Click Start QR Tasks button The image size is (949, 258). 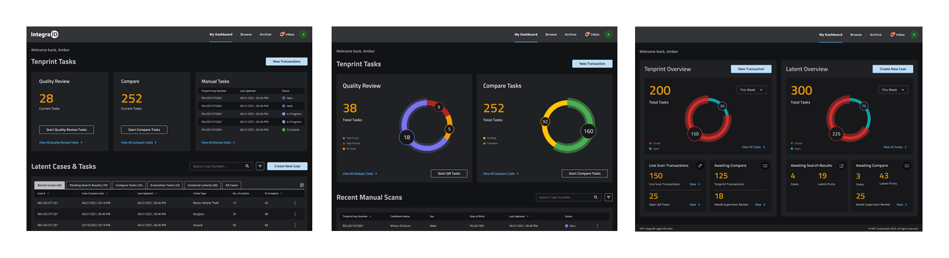449,173
